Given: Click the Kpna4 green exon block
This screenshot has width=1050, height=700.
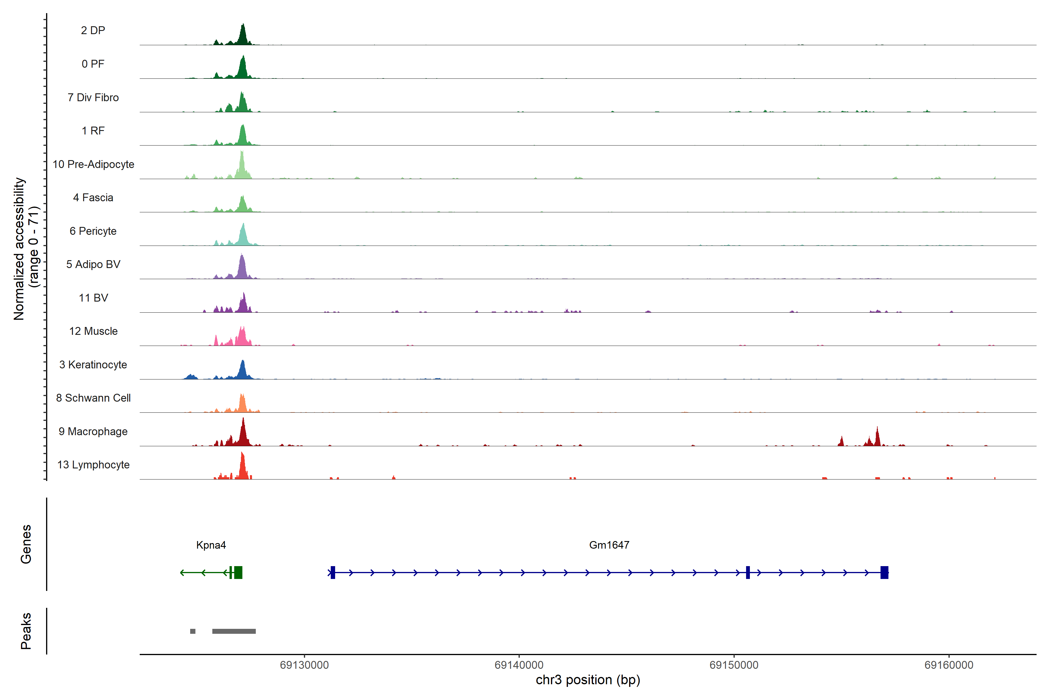Looking at the screenshot, I should [x=238, y=572].
